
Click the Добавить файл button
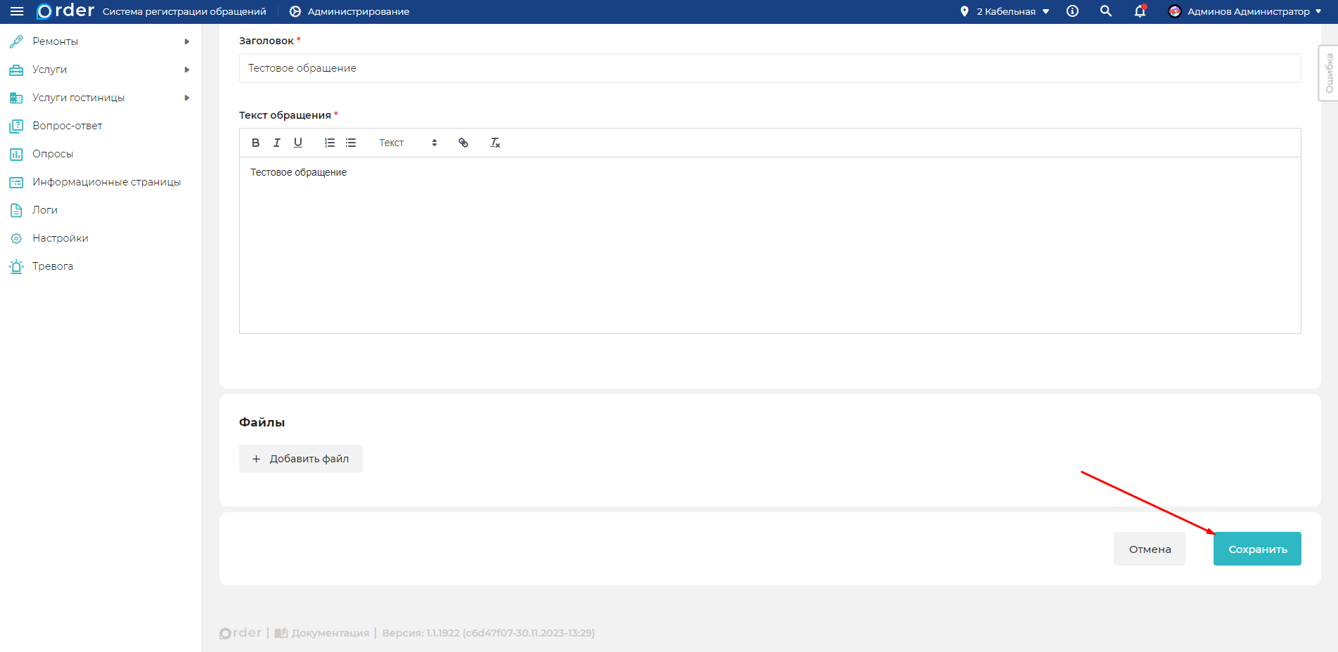301,459
